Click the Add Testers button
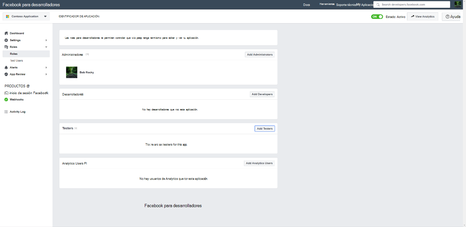The width and height of the screenshot is (466, 227). 265,129
